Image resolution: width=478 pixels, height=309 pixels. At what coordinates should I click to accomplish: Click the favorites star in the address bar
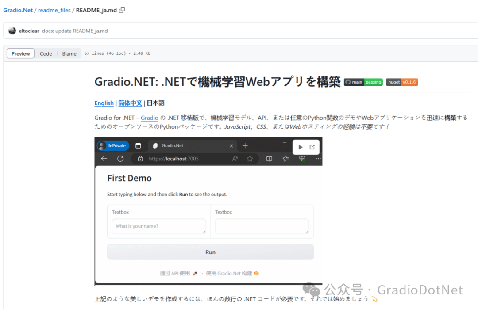(250, 159)
